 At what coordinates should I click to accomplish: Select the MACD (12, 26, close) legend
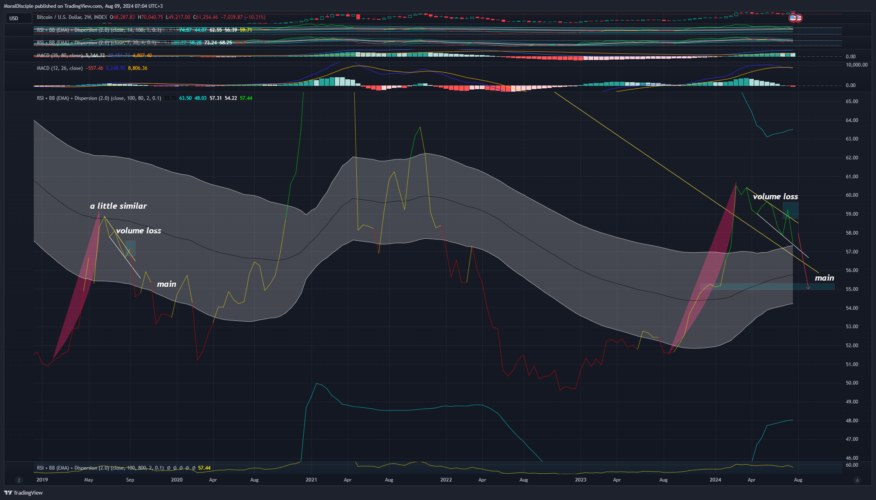tap(60, 68)
